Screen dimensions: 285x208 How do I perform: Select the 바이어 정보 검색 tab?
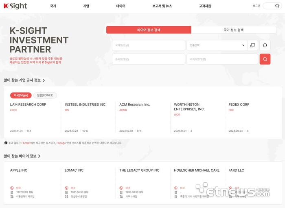click(149, 30)
